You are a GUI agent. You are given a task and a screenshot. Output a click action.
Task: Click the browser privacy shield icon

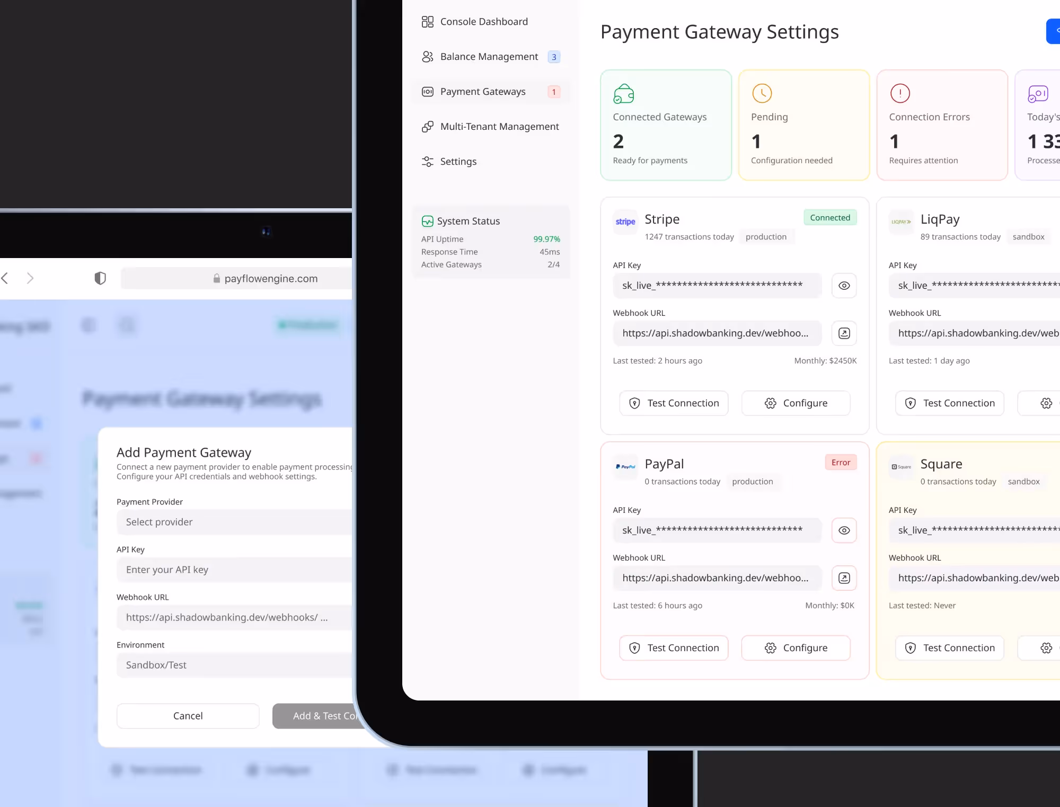click(x=100, y=278)
